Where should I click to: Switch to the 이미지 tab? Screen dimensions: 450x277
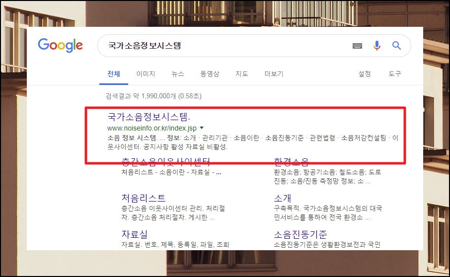[146, 74]
